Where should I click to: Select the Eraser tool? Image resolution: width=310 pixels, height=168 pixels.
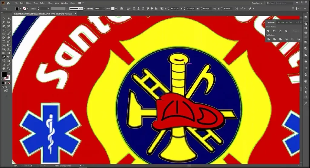[x=8, y=38]
